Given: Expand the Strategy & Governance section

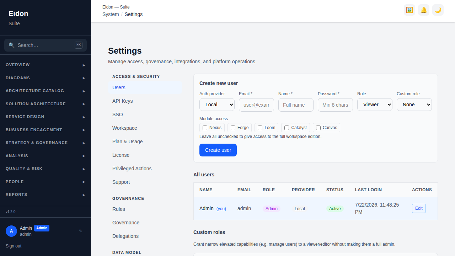Looking at the screenshot, I should click(45, 143).
